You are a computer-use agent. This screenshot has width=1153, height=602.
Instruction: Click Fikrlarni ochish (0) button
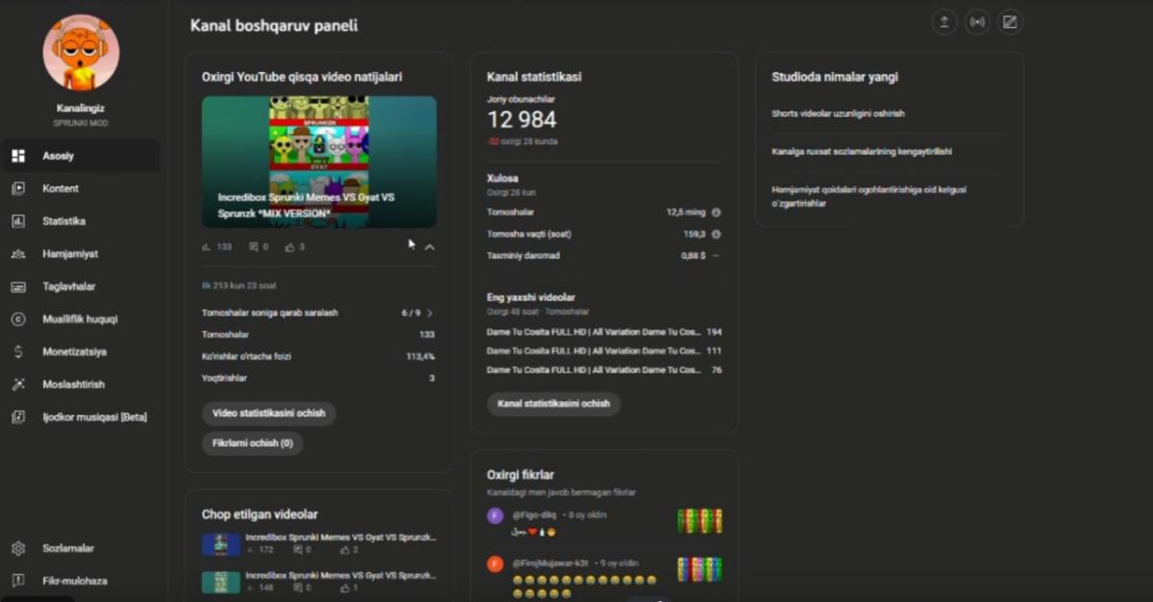tap(253, 444)
